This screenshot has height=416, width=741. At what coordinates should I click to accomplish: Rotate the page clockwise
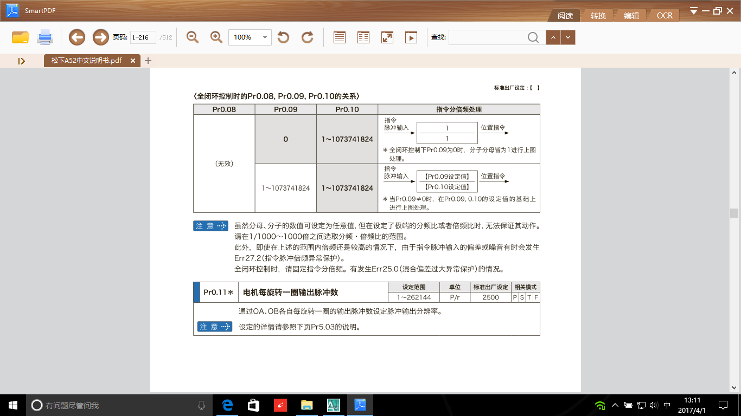pyautogui.click(x=308, y=37)
